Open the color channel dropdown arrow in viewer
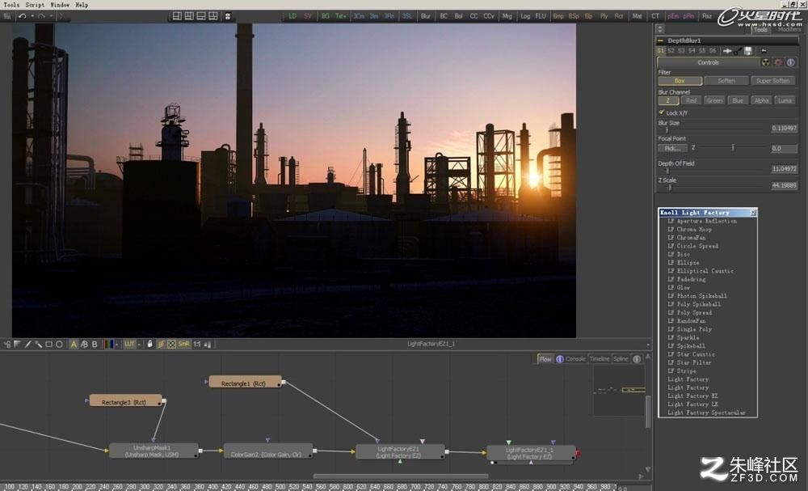This screenshot has width=808, height=491. pos(116,344)
